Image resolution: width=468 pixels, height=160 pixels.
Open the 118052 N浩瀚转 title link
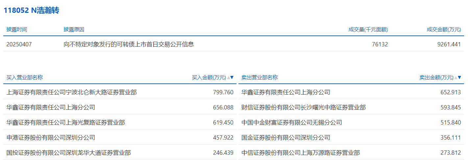point(31,10)
